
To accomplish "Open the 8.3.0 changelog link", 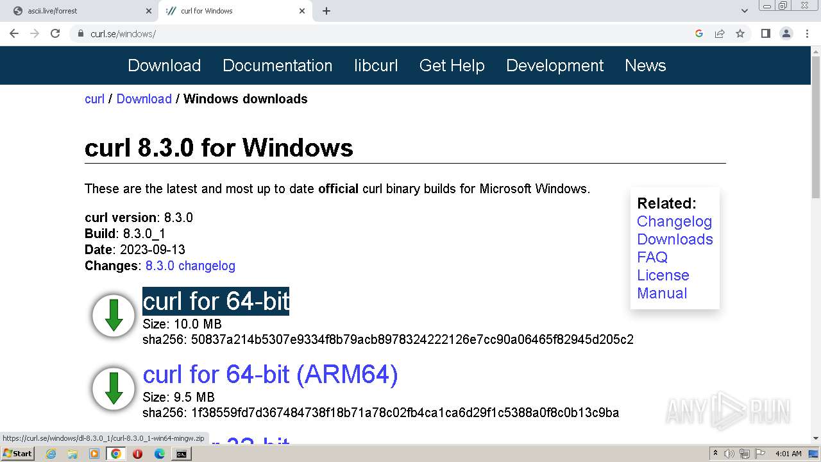I will coord(190,266).
